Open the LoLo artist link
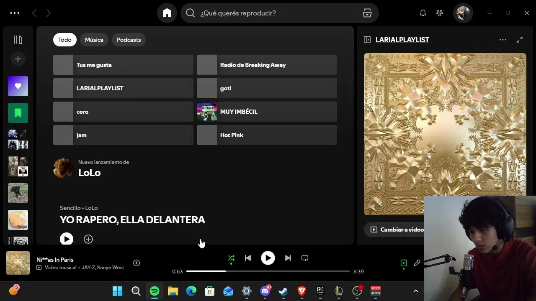 [x=89, y=173]
